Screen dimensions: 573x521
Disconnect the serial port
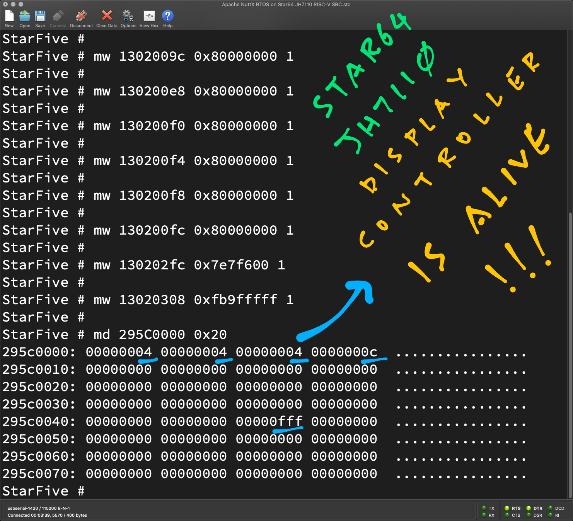tap(81, 16)
